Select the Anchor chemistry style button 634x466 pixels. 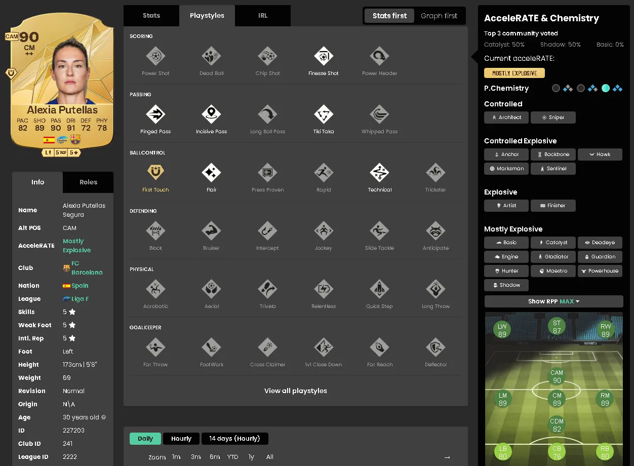click(x=506, y=154)
